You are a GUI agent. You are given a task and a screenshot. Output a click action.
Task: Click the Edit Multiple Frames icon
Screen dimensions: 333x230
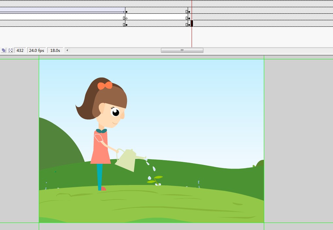coord(4,50)
